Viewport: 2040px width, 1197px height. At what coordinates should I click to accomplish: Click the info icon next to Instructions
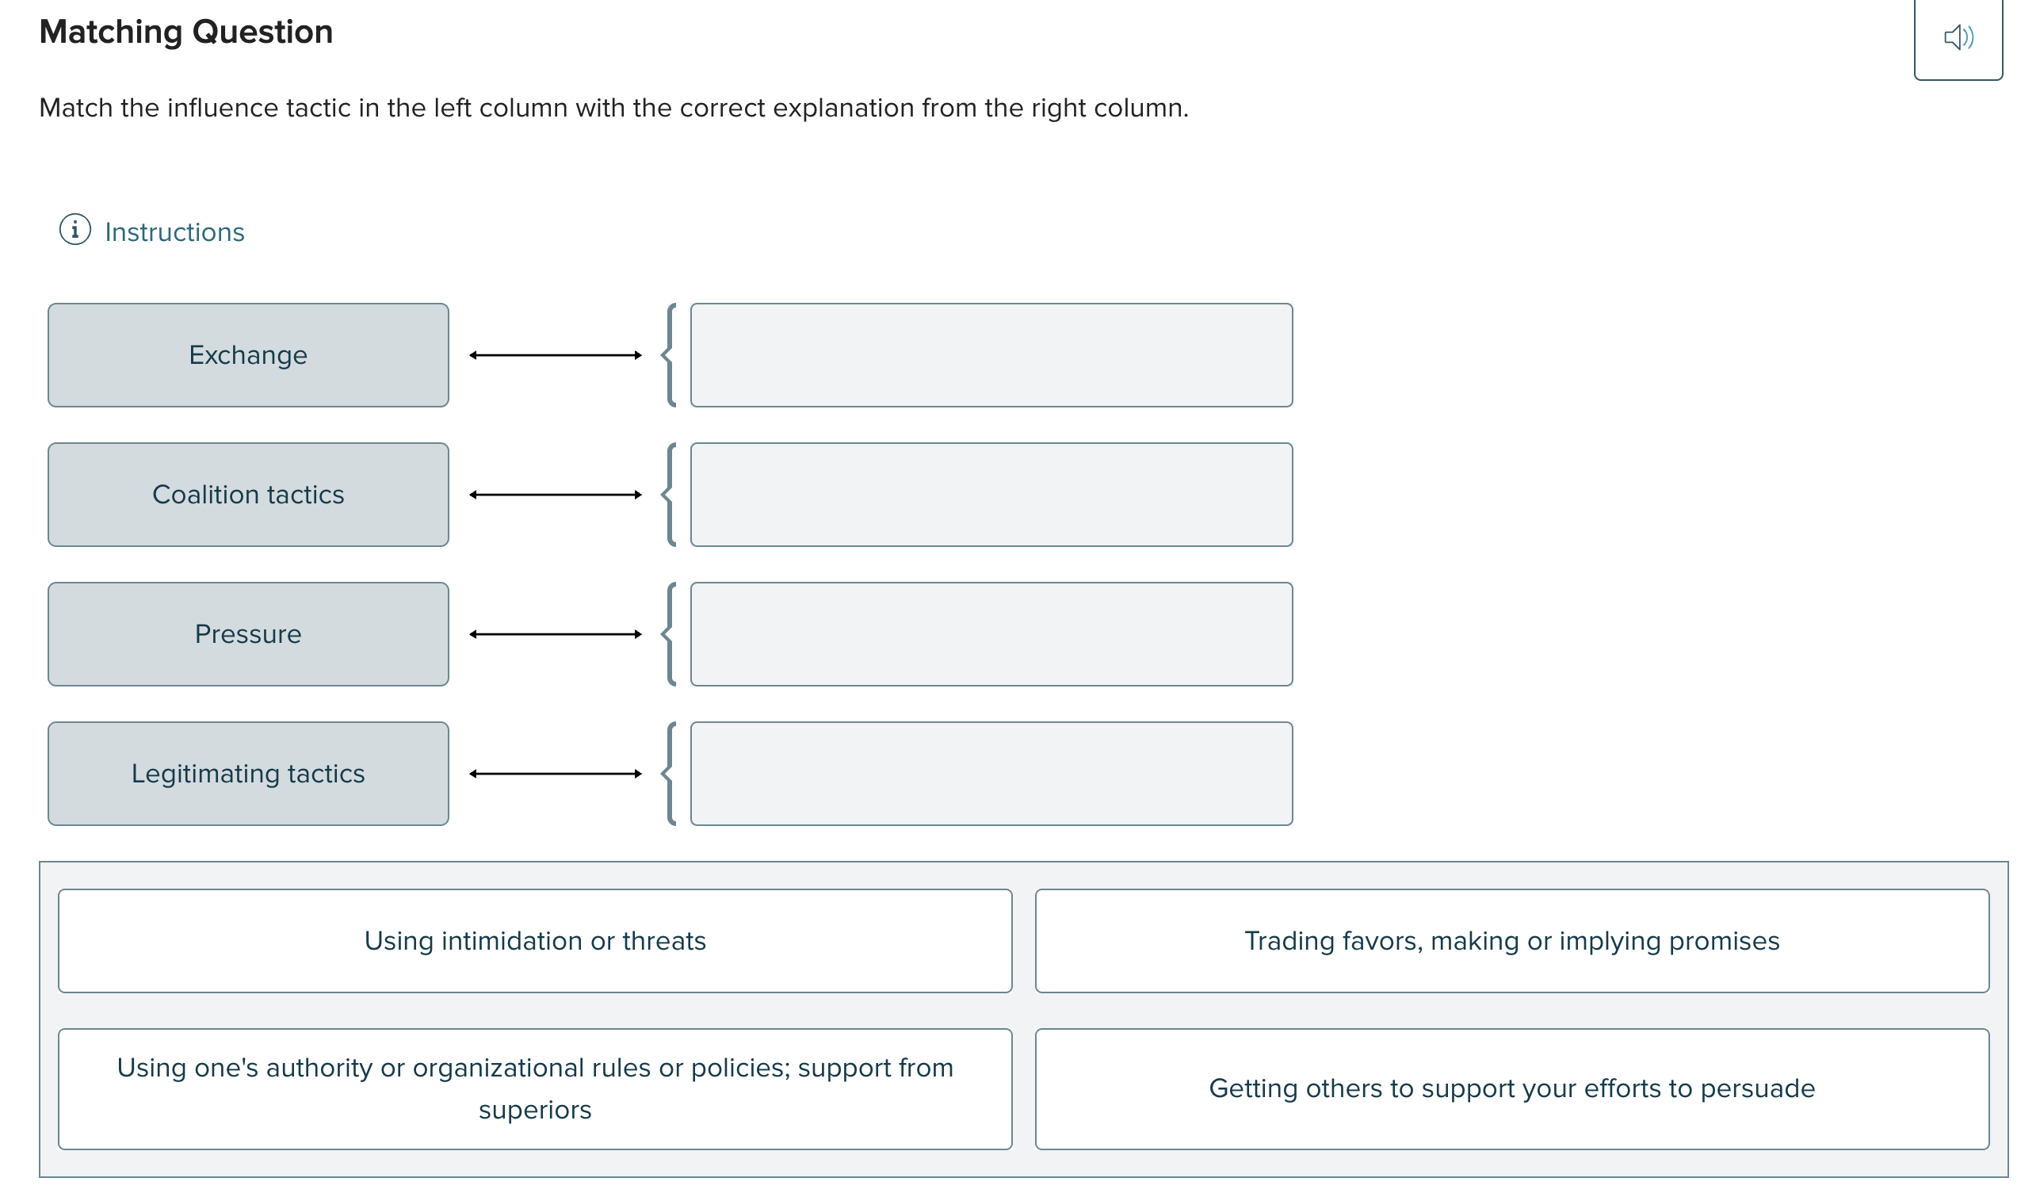click(x=74, y=231)
